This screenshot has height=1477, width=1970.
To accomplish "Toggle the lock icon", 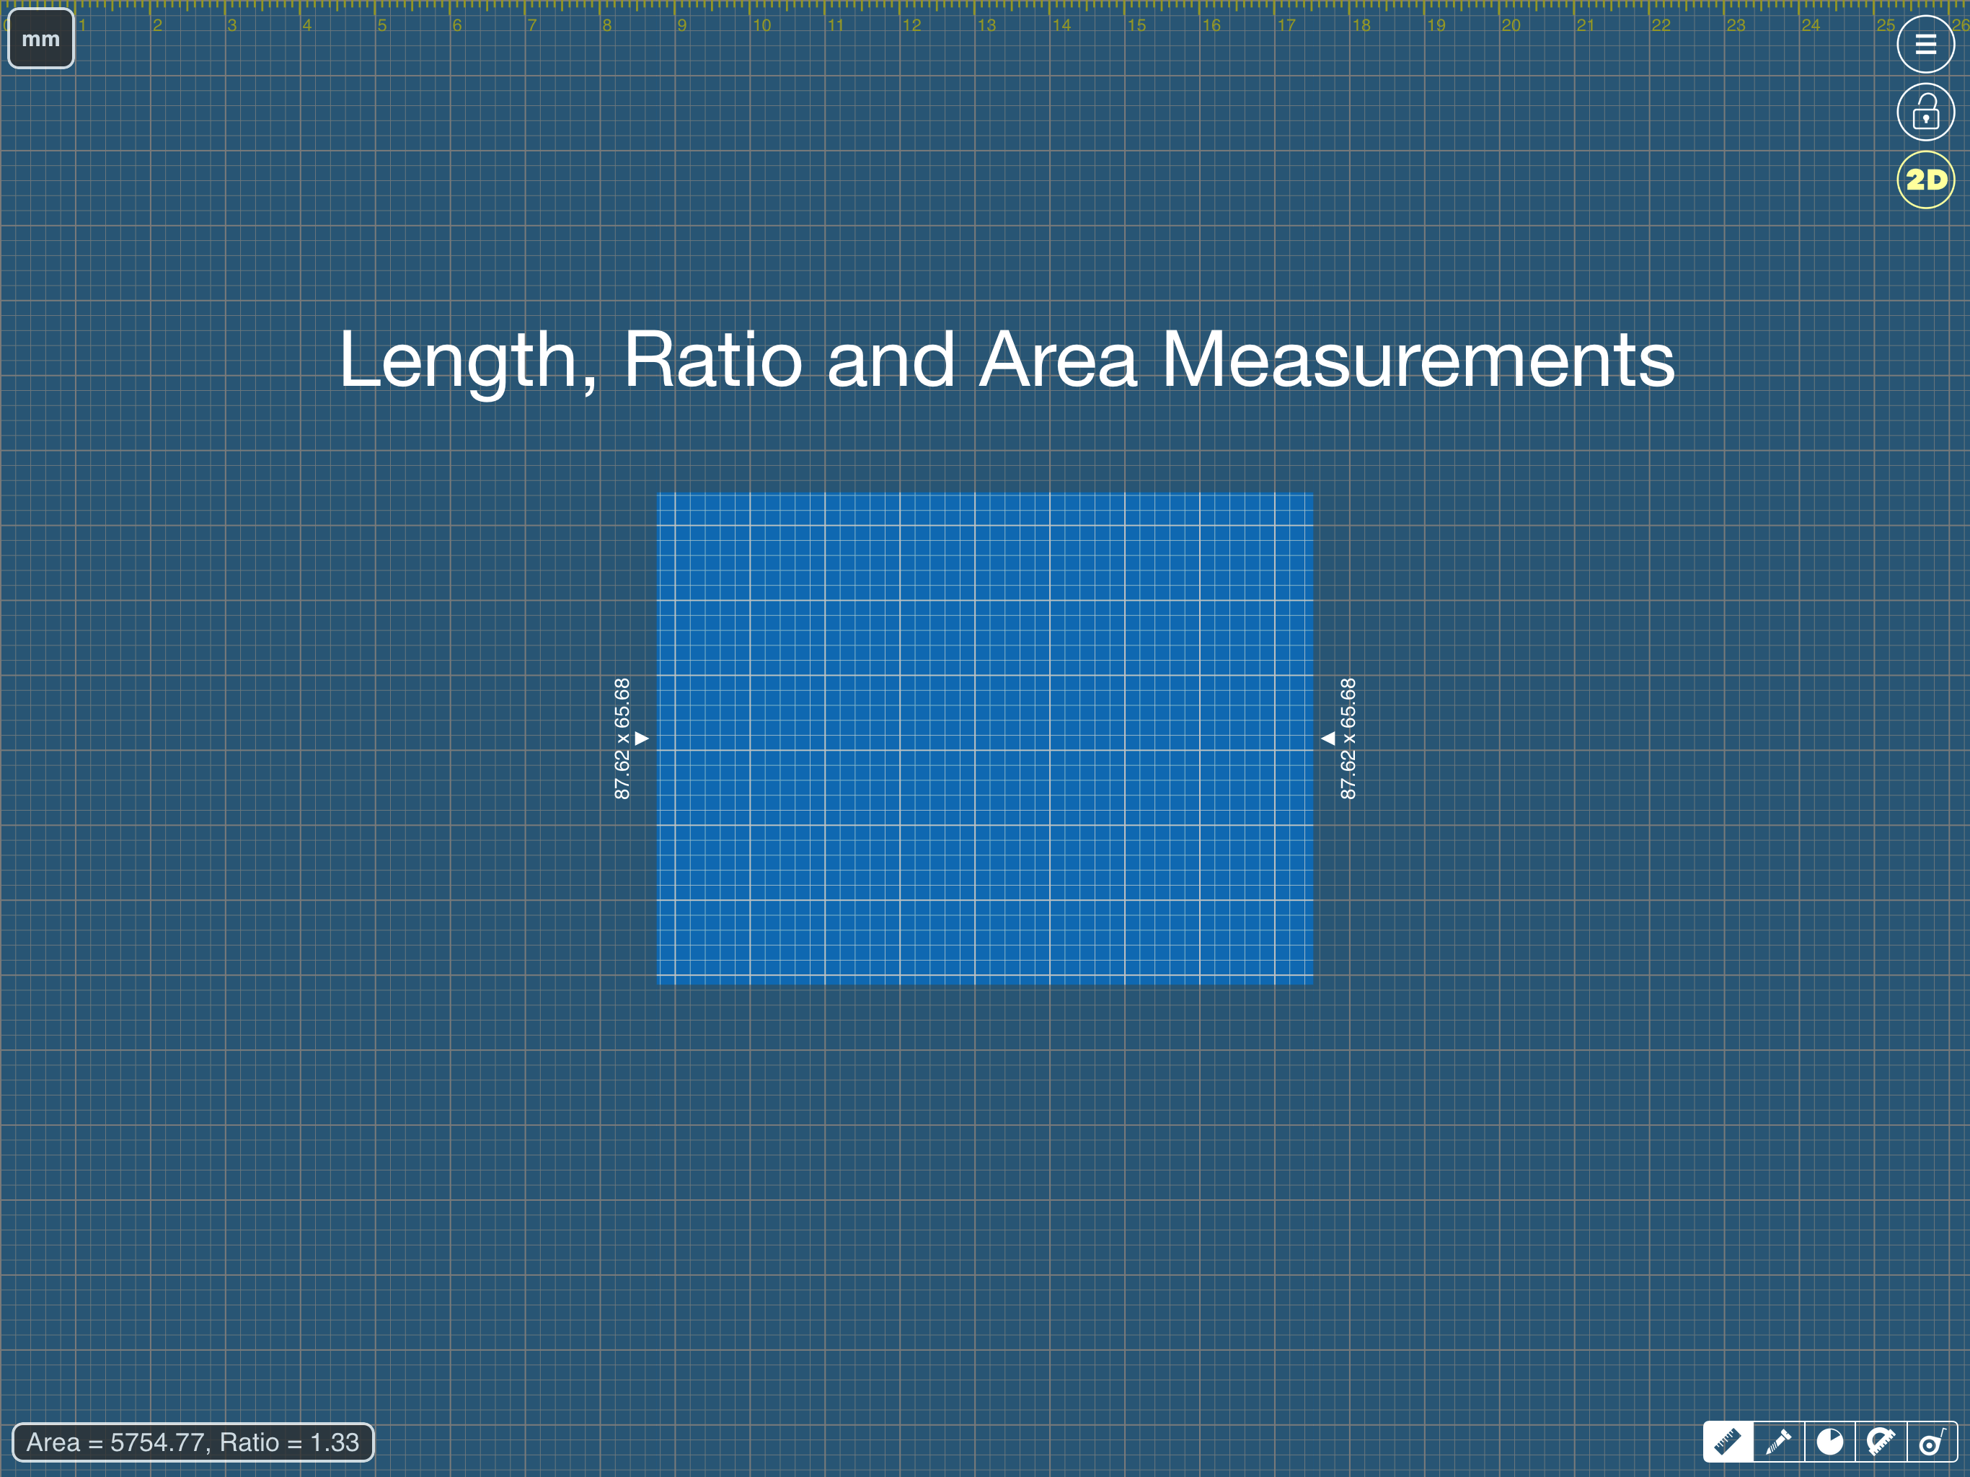I will click(x=1925, y=113).
